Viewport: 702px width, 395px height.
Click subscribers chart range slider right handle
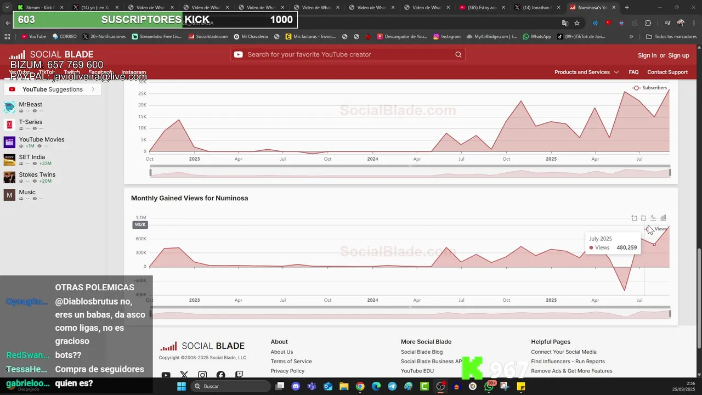tap(670, 173)
